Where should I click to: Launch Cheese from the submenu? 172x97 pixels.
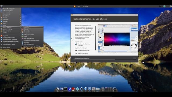pyautogui.click(x=32, y=29)
